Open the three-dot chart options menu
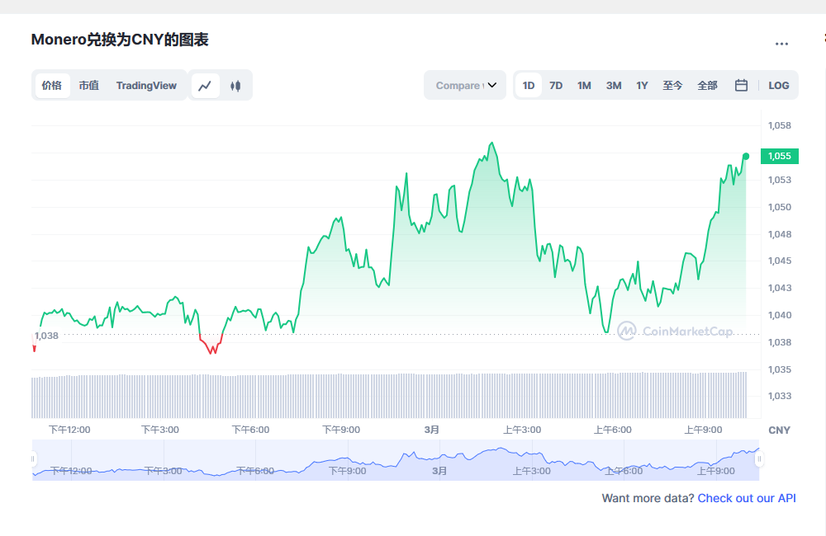 781,44
